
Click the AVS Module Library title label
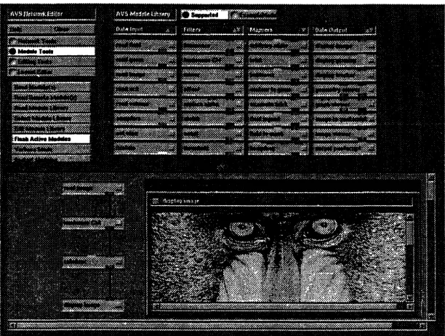(x=143, y=15)
